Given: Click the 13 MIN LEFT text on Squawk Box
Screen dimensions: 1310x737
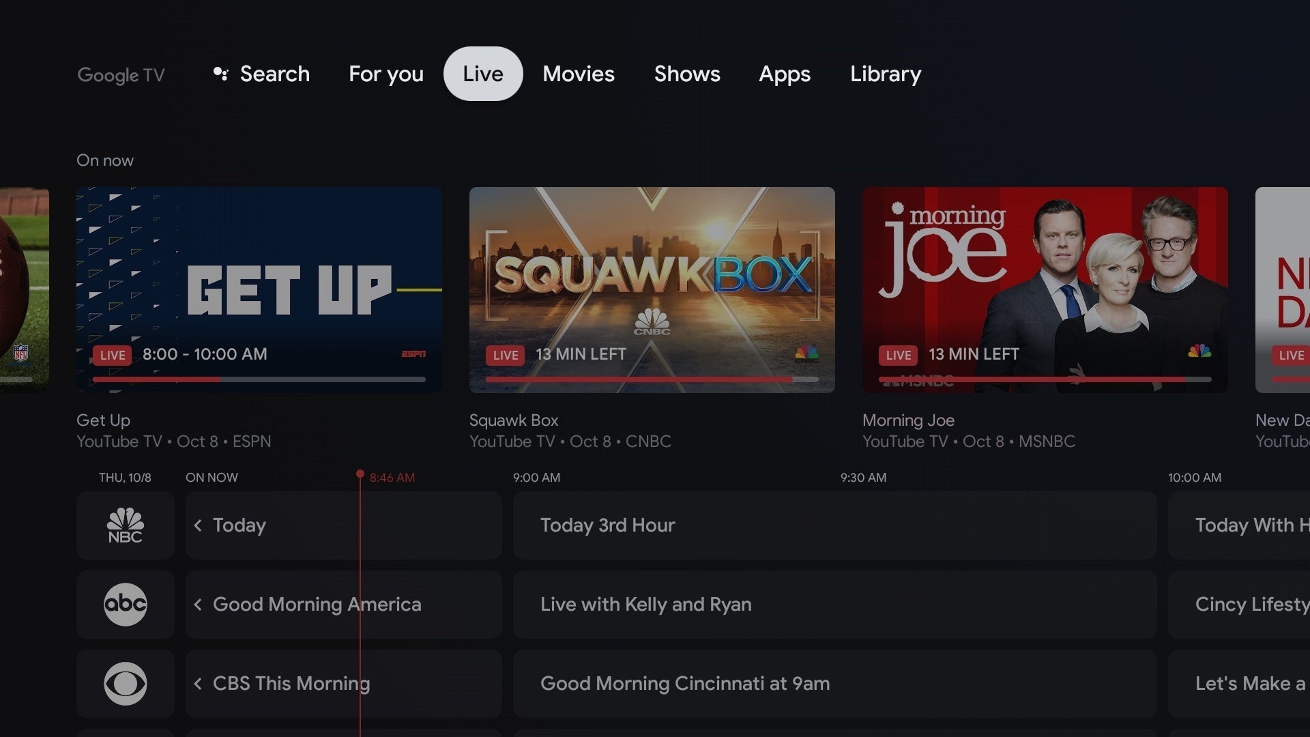Looking at the screenshot, I should point(581,354).
